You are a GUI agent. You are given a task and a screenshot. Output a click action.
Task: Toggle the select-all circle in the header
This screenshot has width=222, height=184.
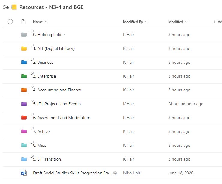click(x=10, y=22)
